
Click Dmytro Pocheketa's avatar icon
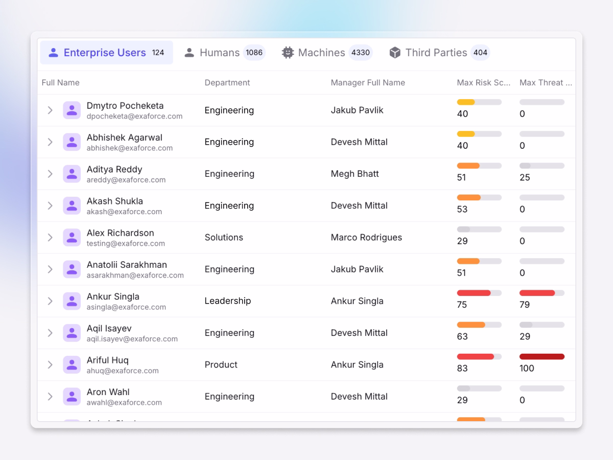(72, 110)
